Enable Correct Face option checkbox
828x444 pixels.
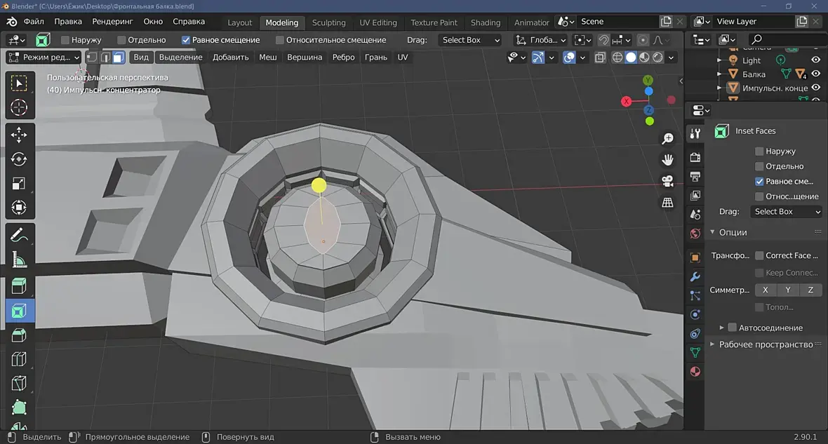(x=759, y=255)
